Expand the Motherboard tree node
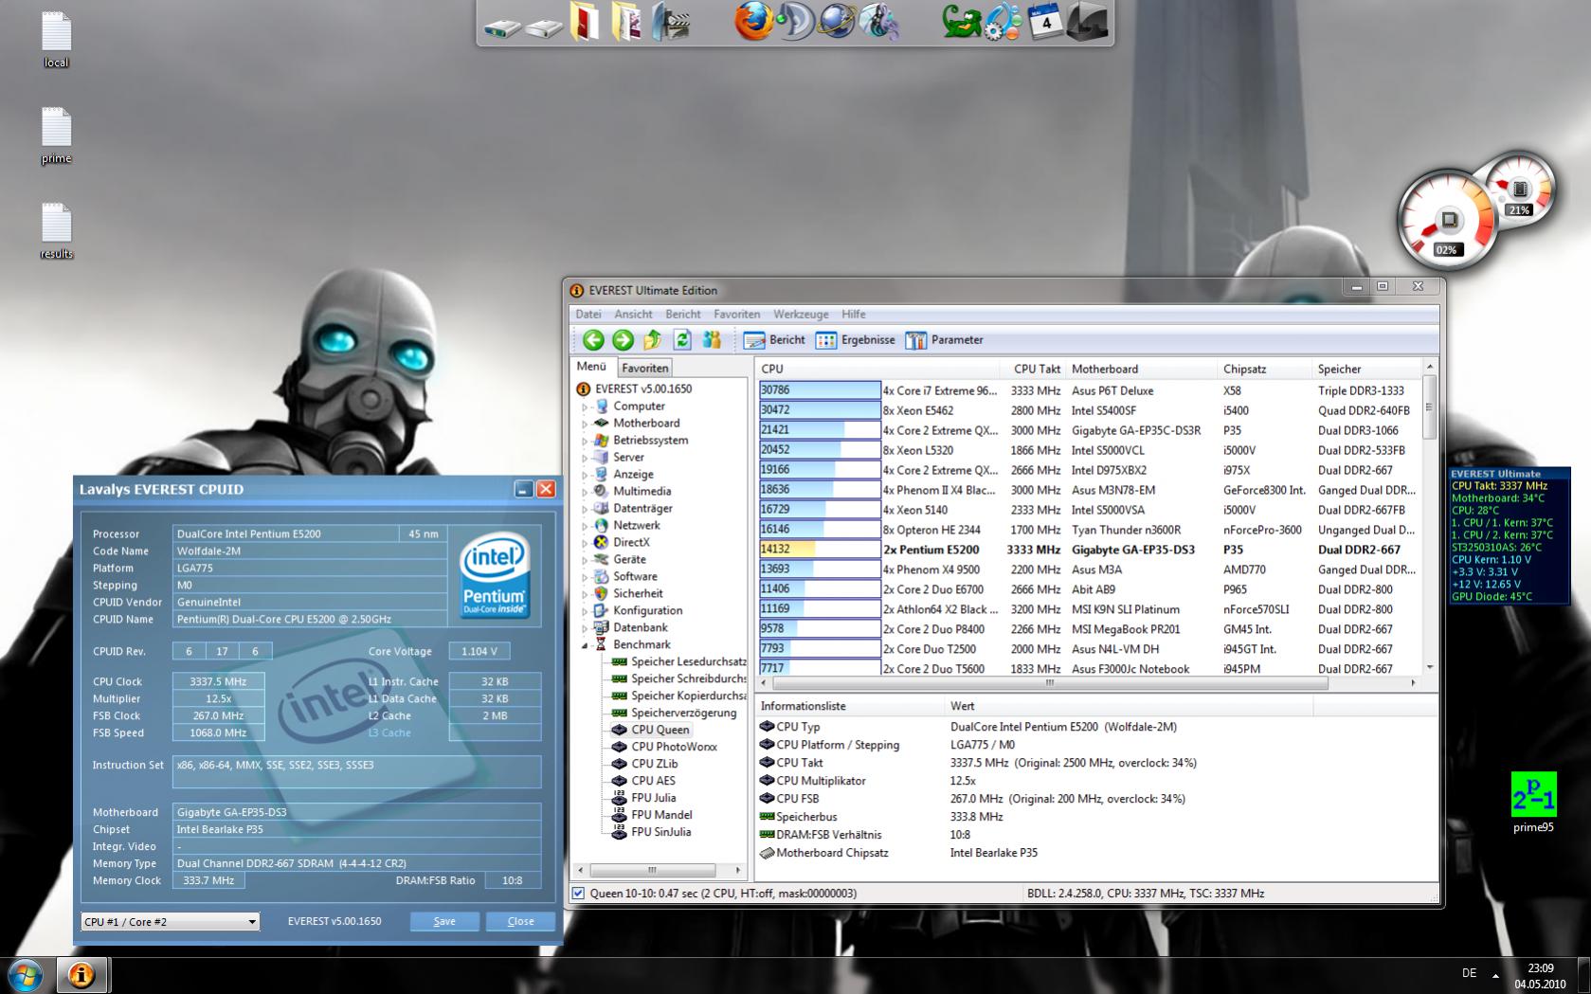This screenshot has height=994, width=1591. click(585, 424)
